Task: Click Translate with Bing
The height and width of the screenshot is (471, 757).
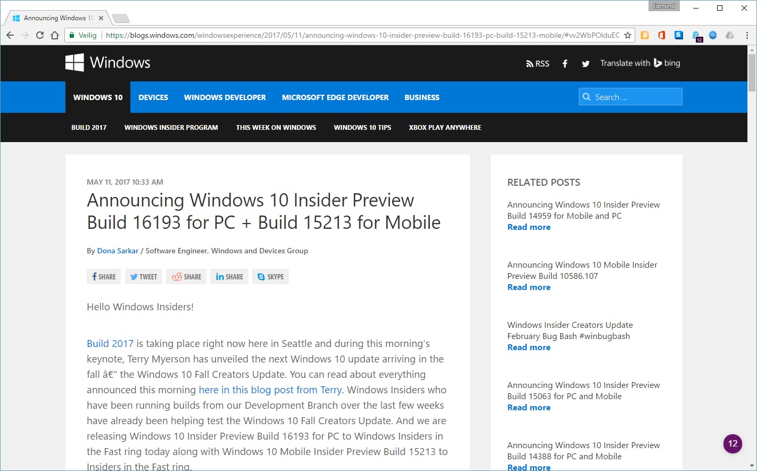Action: (640, 63)
